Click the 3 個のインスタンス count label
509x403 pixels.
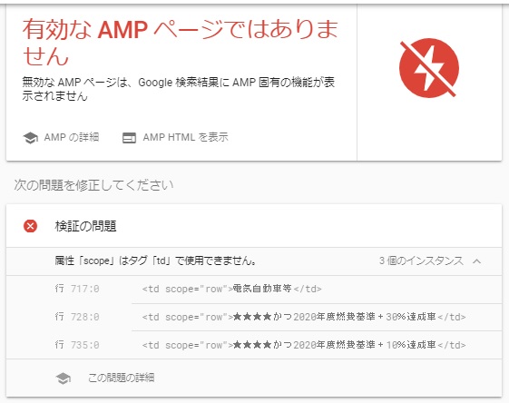tap(421, 261)
